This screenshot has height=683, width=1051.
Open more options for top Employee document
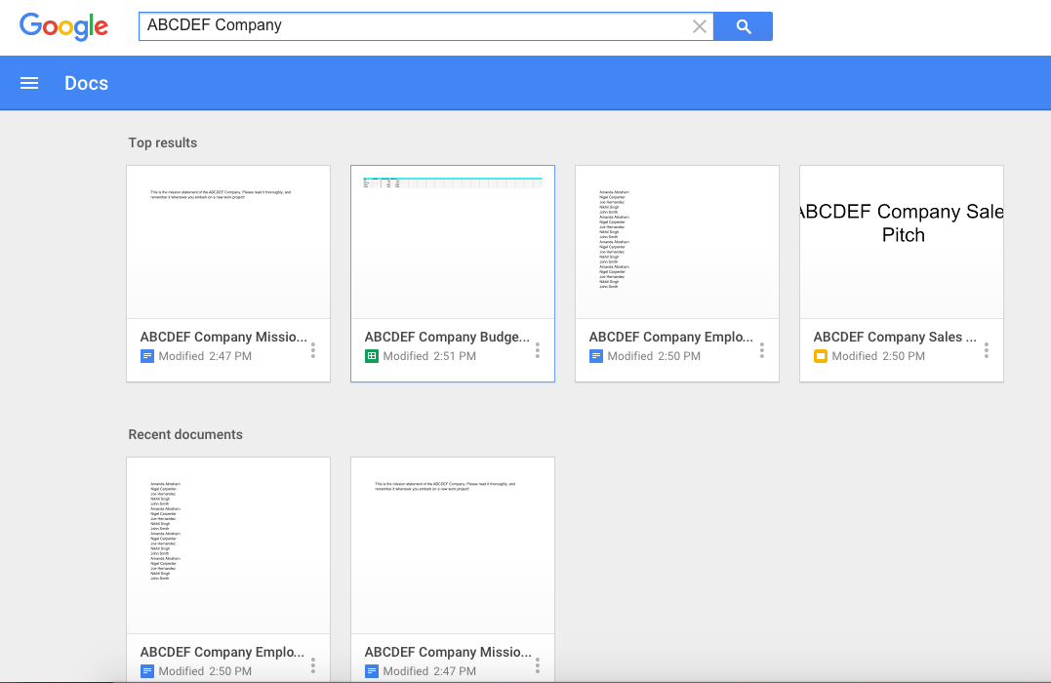pos(762,349)
